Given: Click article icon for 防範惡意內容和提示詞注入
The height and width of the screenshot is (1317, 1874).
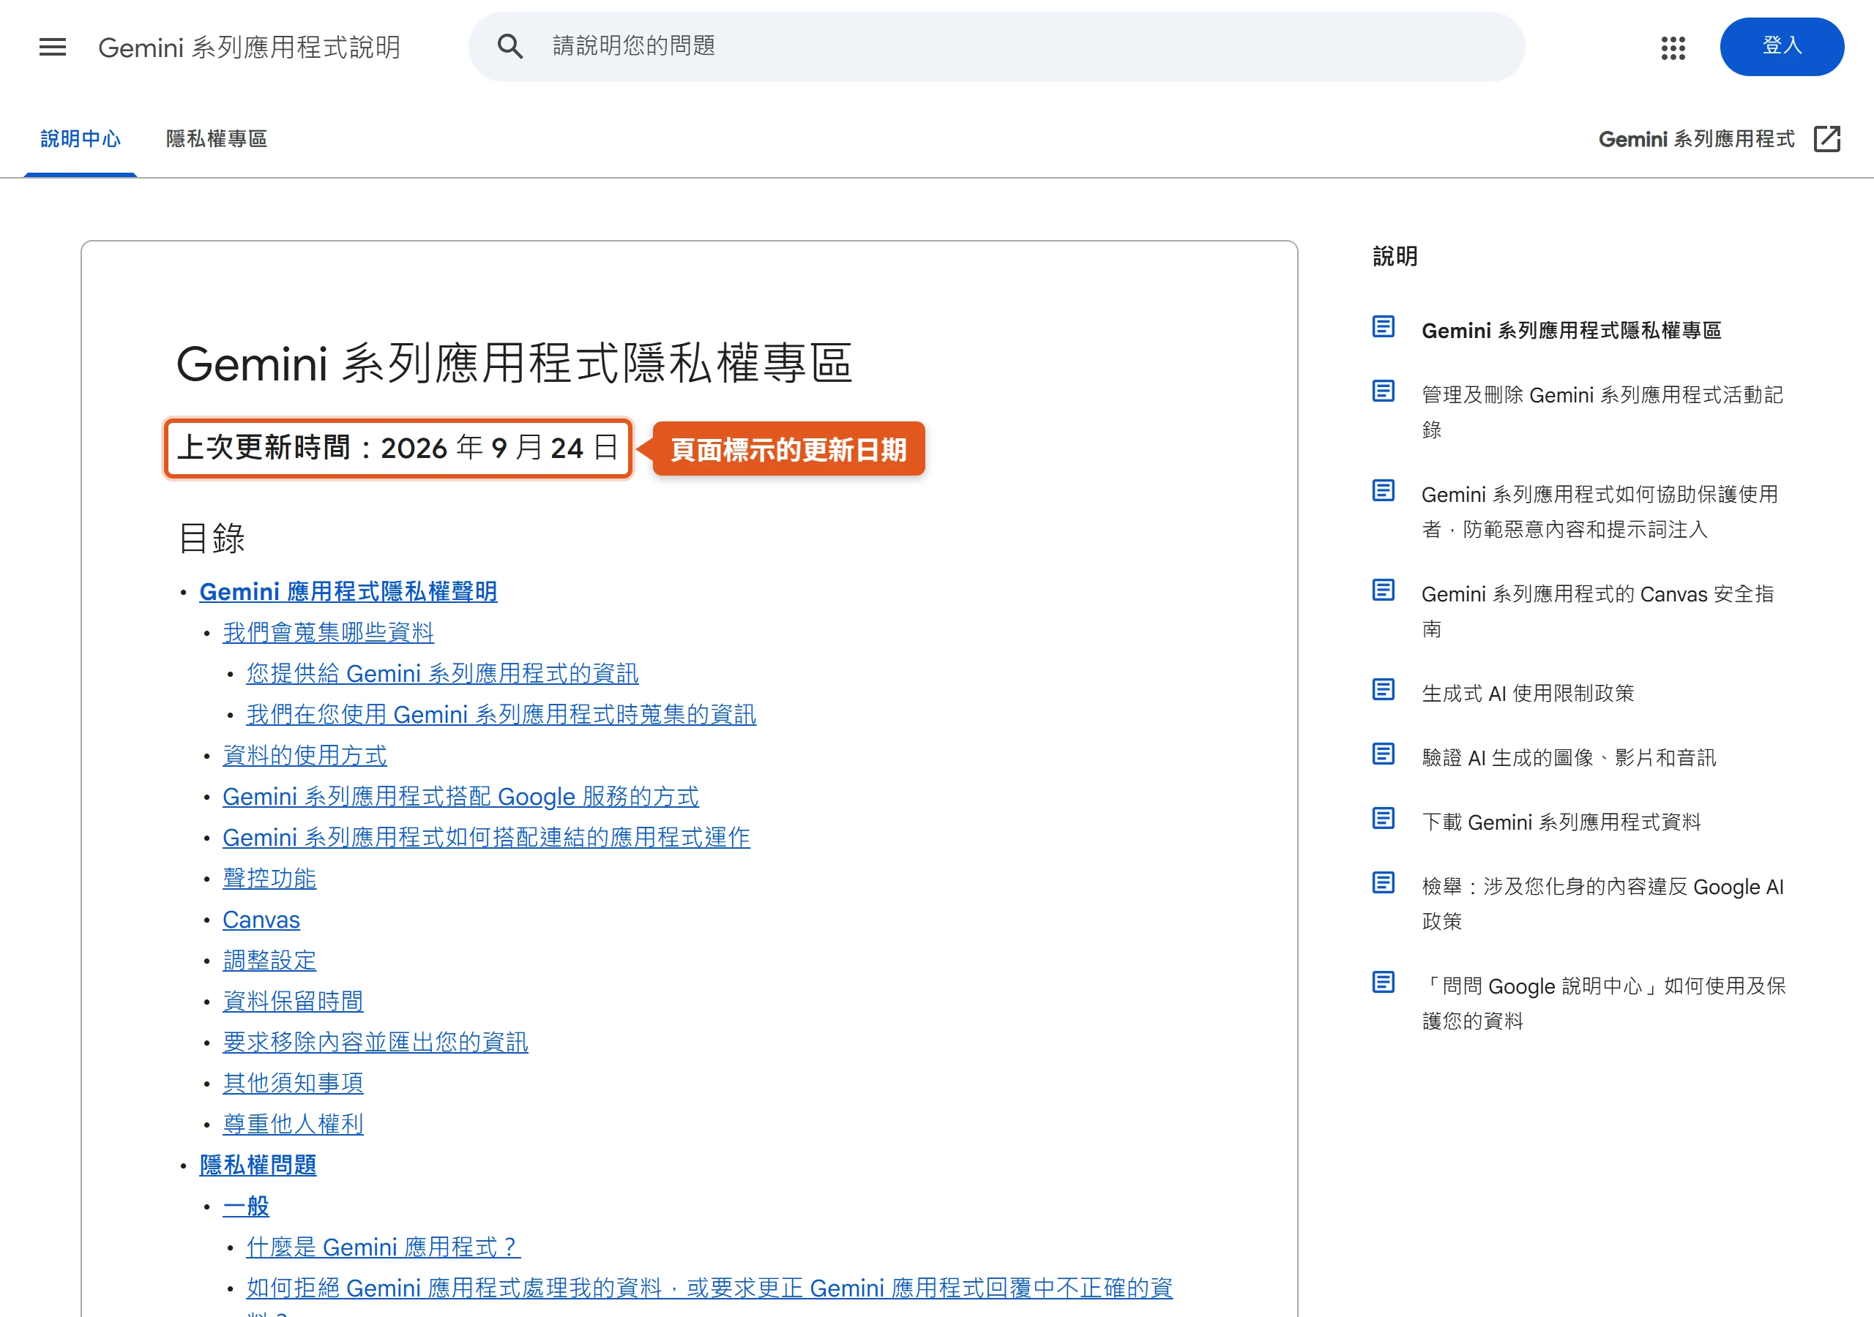Looking at the screenshot, I should point(1383,490).
